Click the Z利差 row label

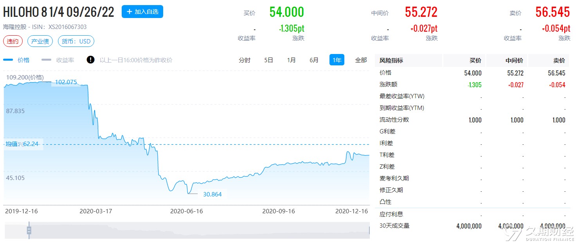click(x=387, y=167)
